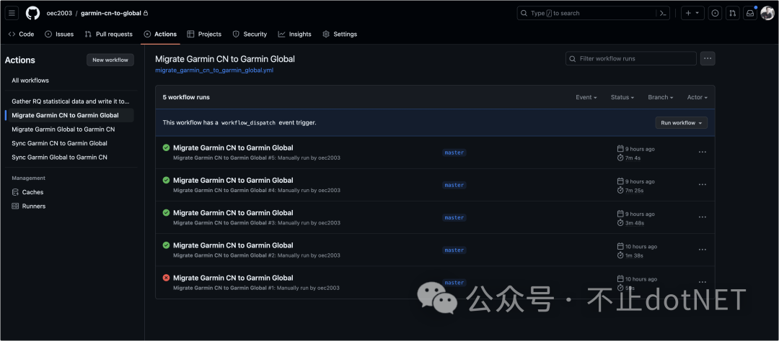The height and width of the screenshot is (341, 779).
Task: Open the notifications inbox
Action: tap(749, 14)
